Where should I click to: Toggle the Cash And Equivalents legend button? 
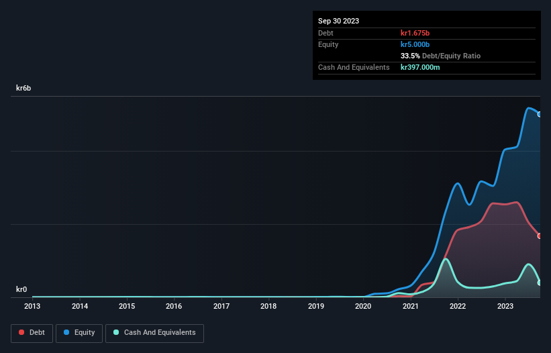[x=154, y=333]
